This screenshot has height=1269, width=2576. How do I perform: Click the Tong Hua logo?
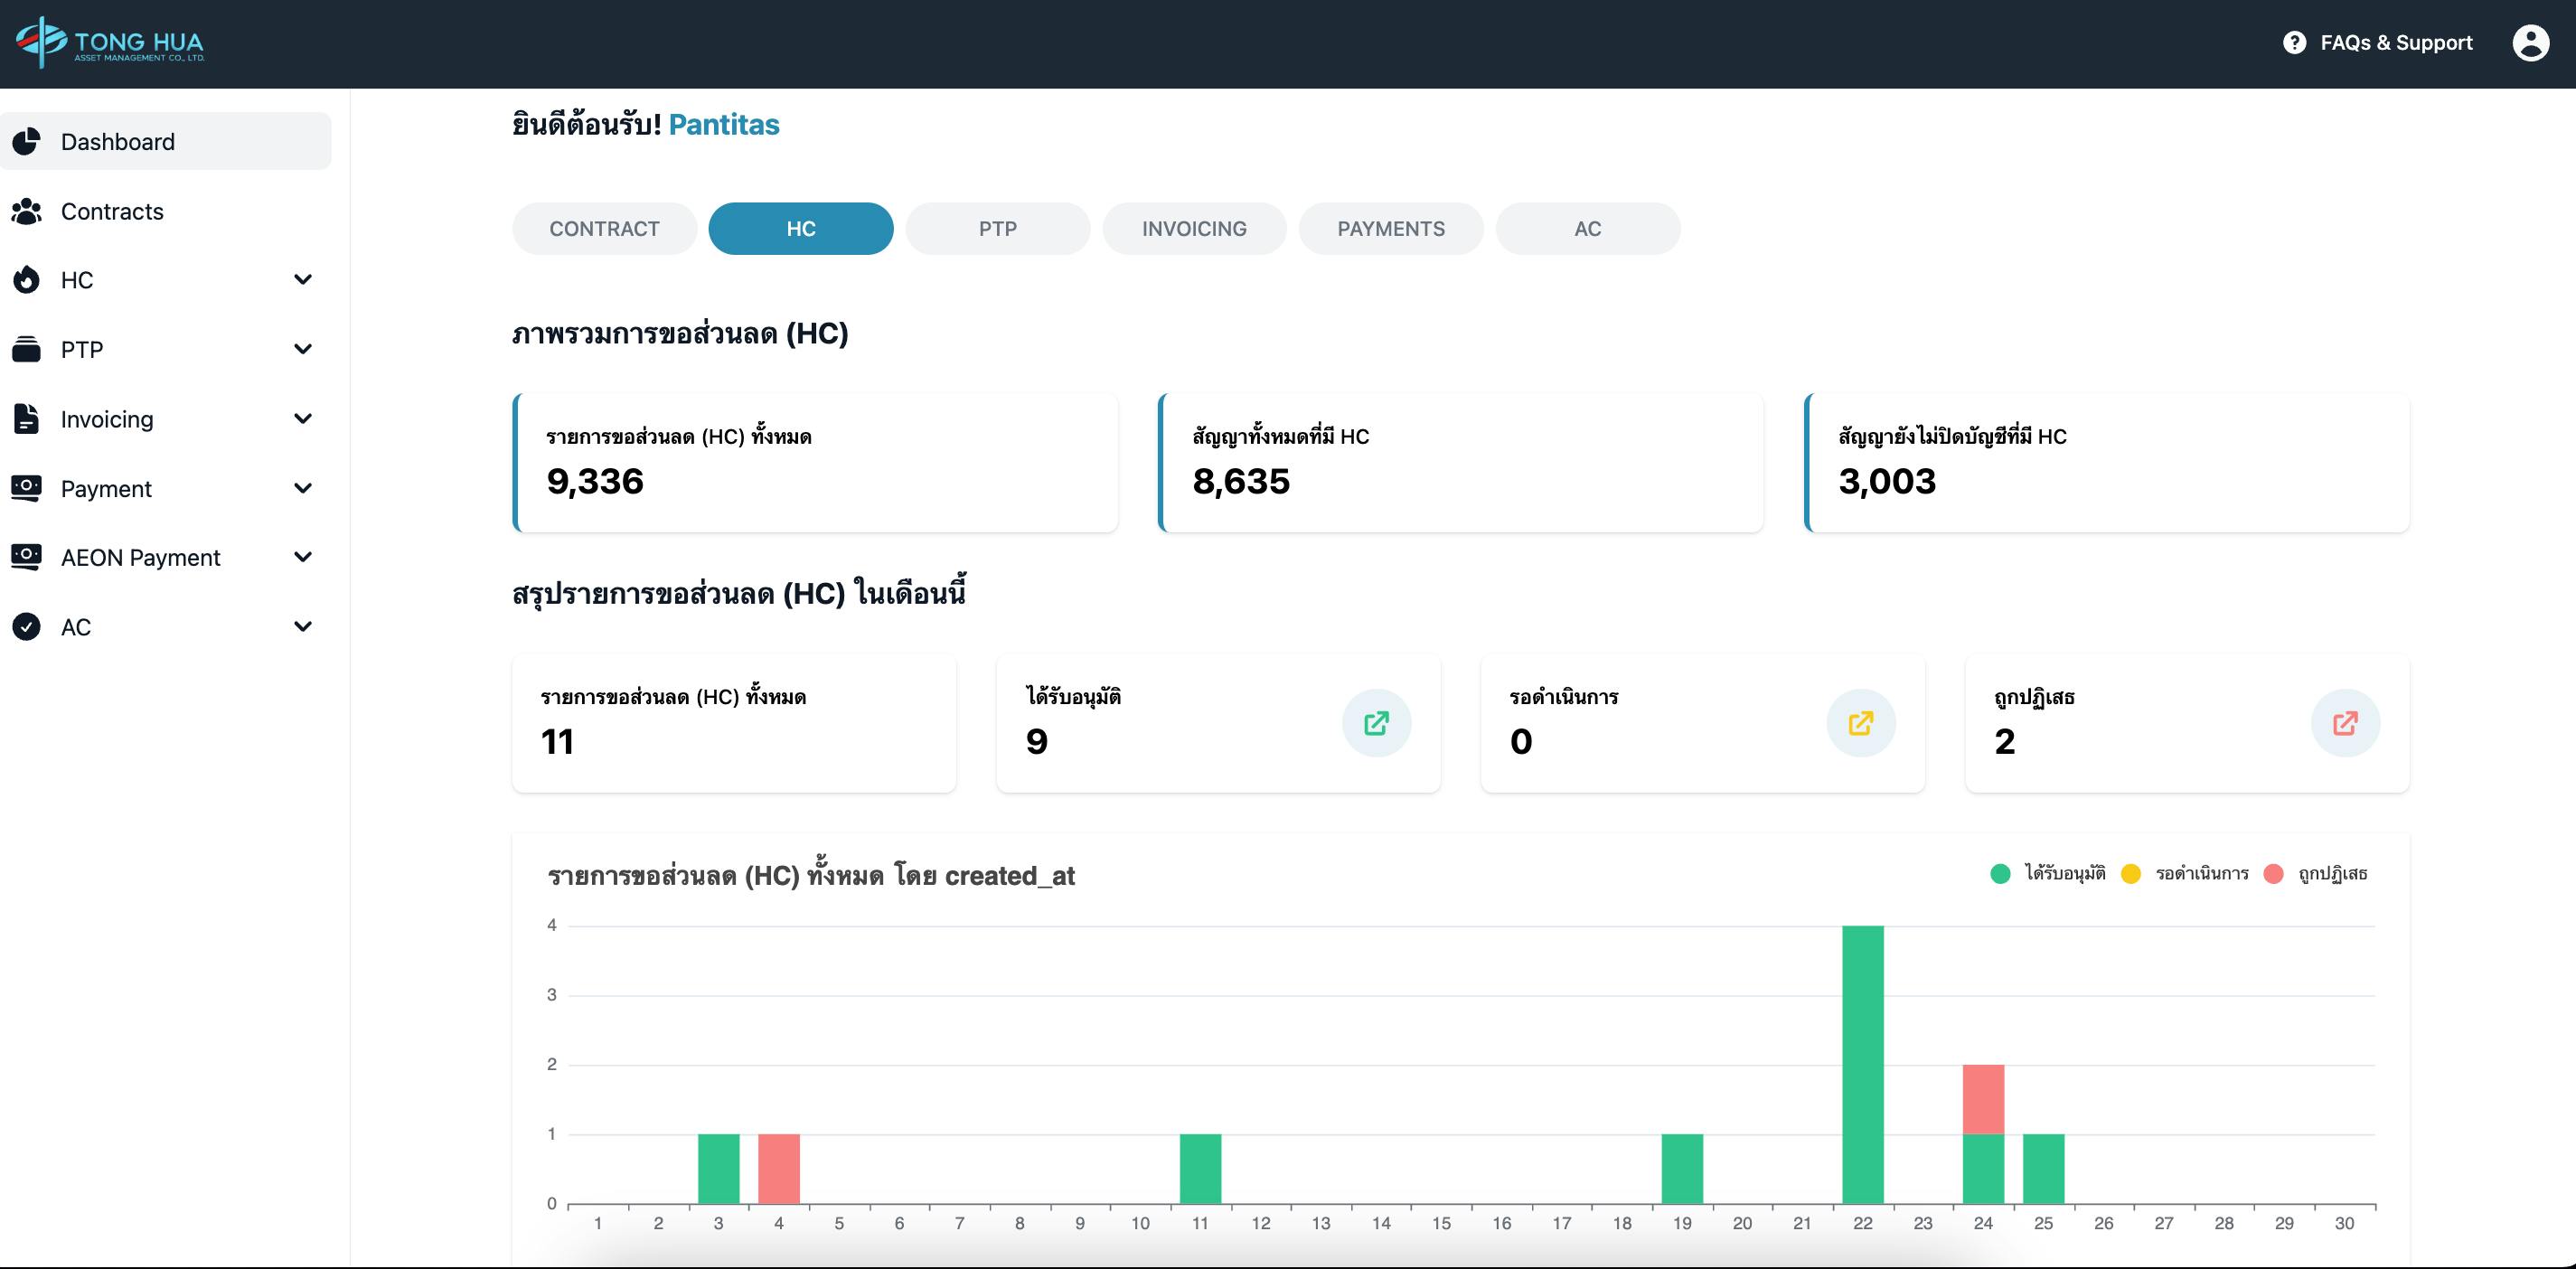coord(110,42)
